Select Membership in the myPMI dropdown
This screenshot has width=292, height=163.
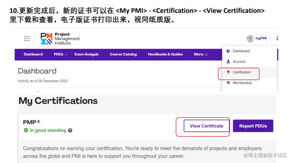[x=242, y=83]
